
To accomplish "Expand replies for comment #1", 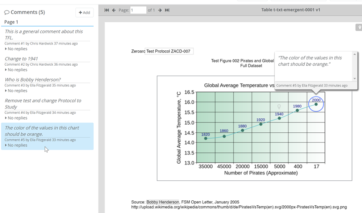I will [16, 49].
